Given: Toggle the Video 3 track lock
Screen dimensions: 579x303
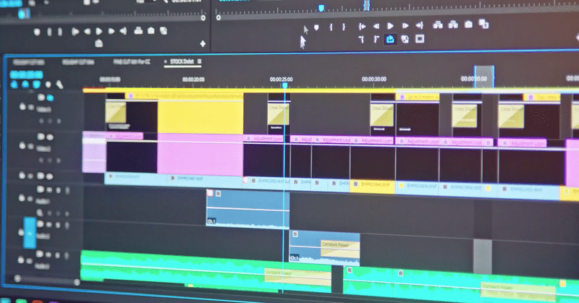Looking at the screenshot, I should [22, 107].
